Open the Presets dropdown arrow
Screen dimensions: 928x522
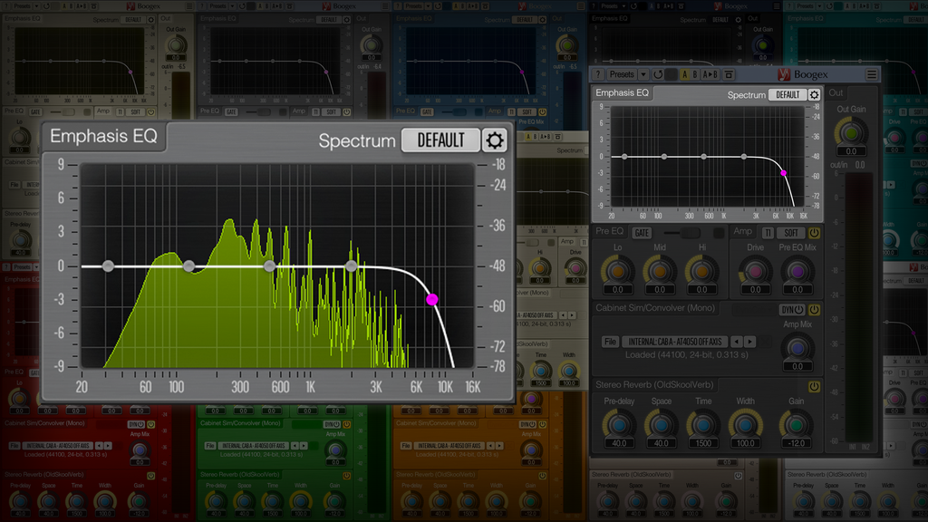(x=643, y=74)
